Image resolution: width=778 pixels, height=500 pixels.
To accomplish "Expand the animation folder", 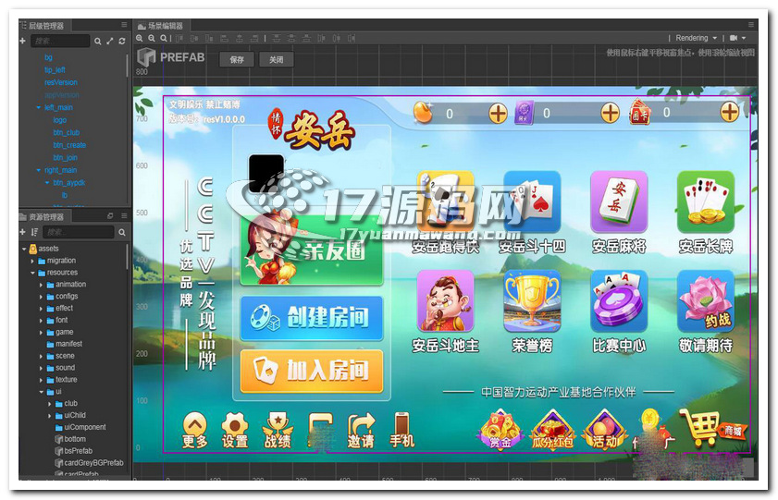I will point(42,285).
